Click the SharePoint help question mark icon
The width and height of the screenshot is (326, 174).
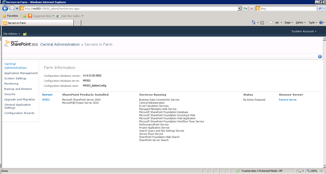[320, 56]
